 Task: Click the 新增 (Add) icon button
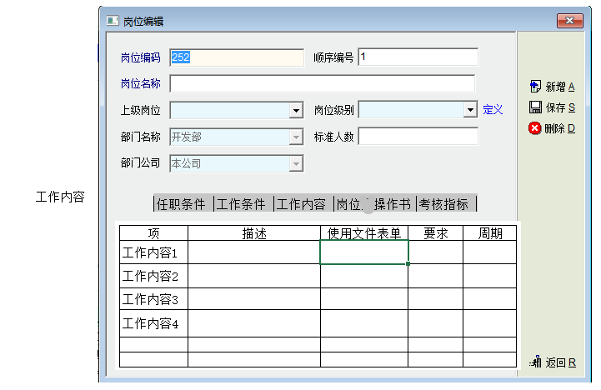point(535,87)
